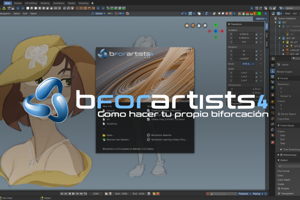The width and height of the screenshot is (300, 200).
Task: Expand the CAM_GP item in outliner
Action: click(x=283, y=50)
